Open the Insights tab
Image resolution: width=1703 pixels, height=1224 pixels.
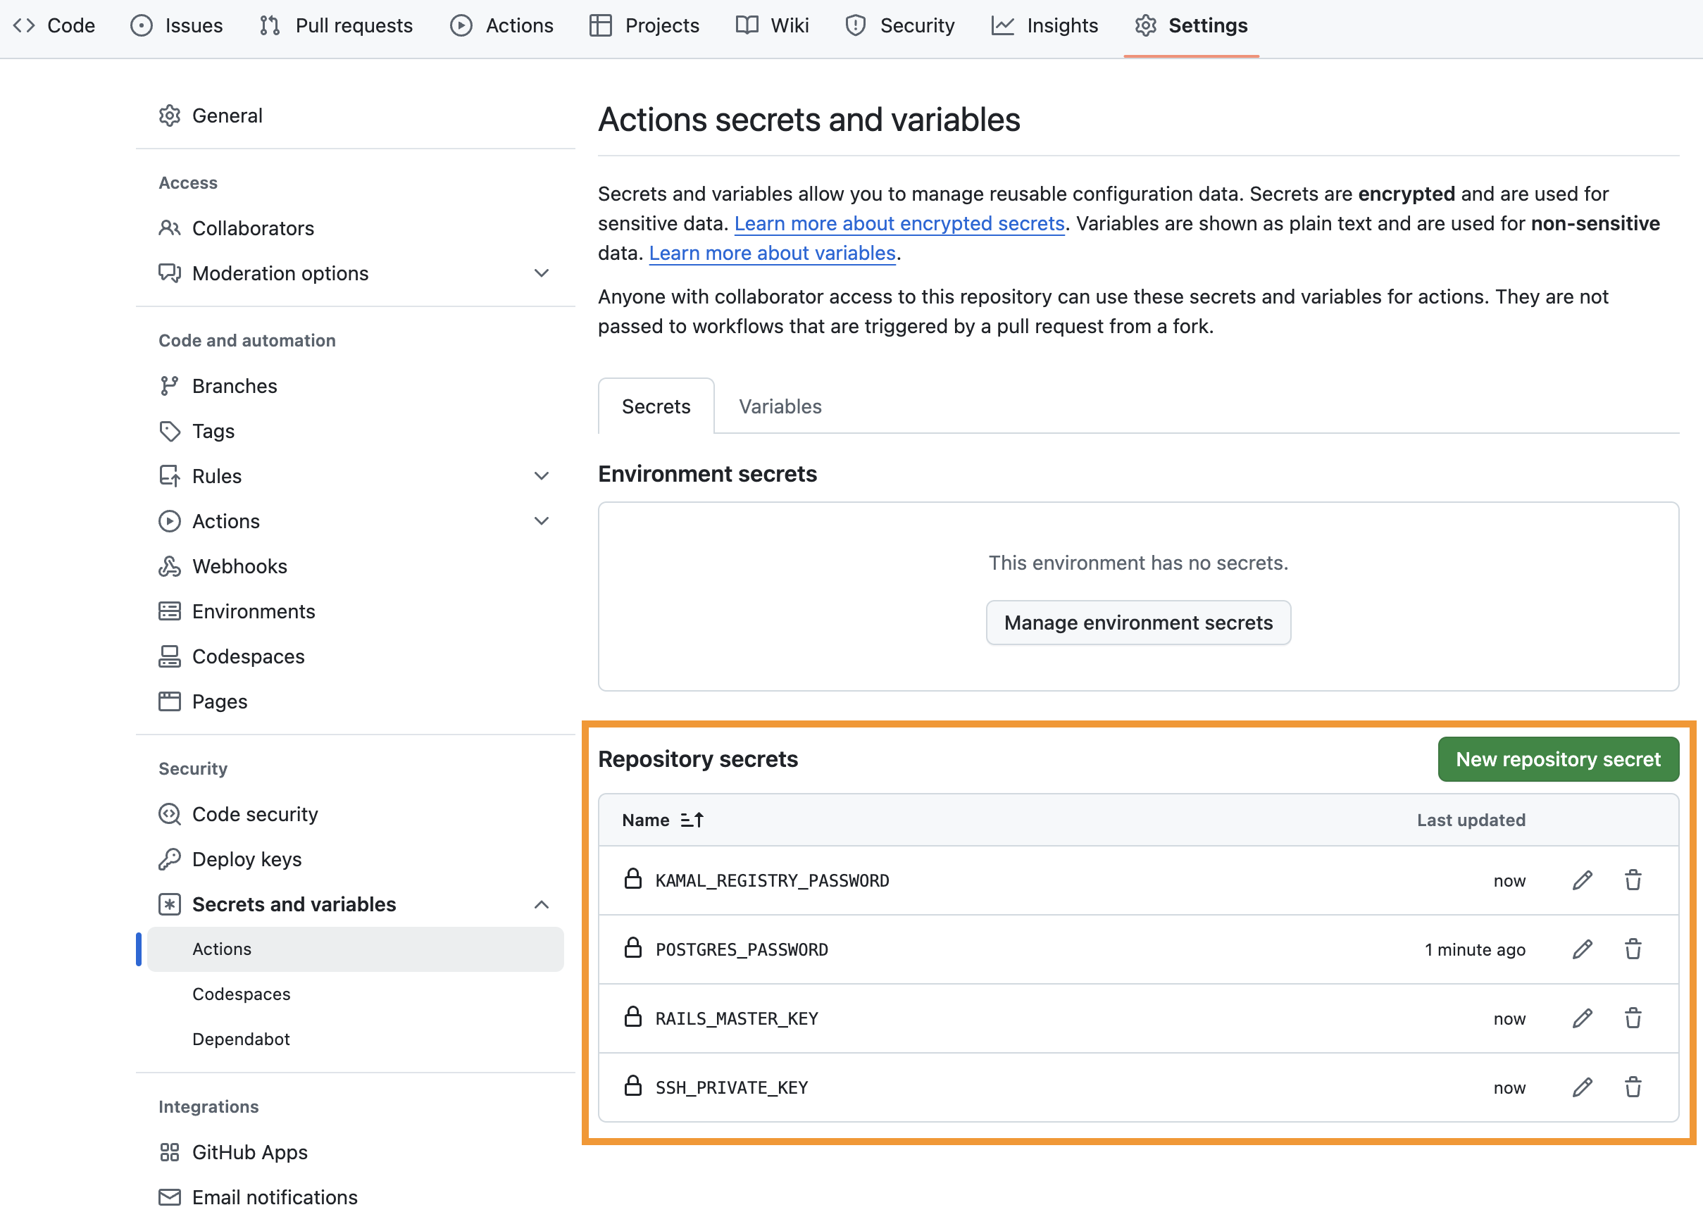pos(1044,25)
